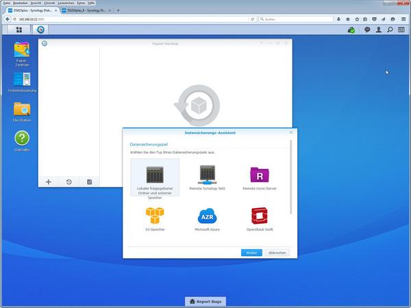Select S3-Speicher backup destination
411x308 pixels.
155,219
